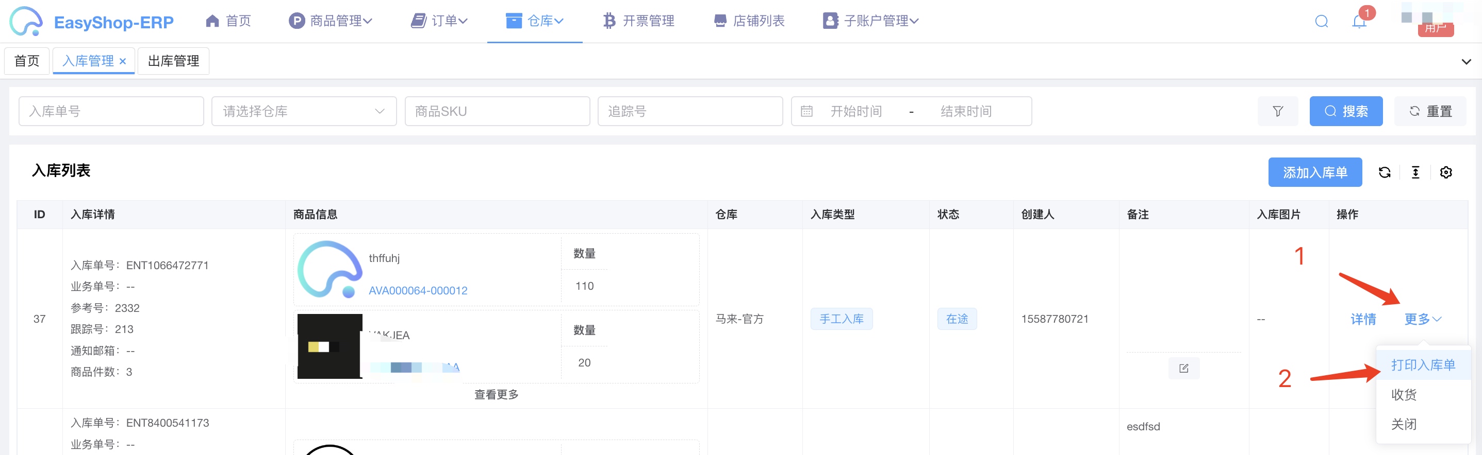Expand the 仓库 menu

(534, 21)
